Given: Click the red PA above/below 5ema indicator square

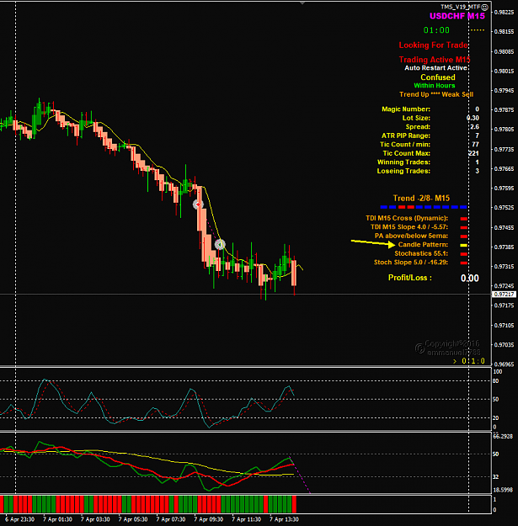Looking at the screenshot, I should [x=463, y=236].
